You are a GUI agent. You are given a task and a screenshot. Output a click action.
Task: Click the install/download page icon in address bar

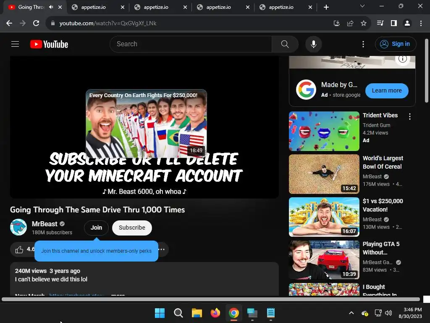pos(336,24)
